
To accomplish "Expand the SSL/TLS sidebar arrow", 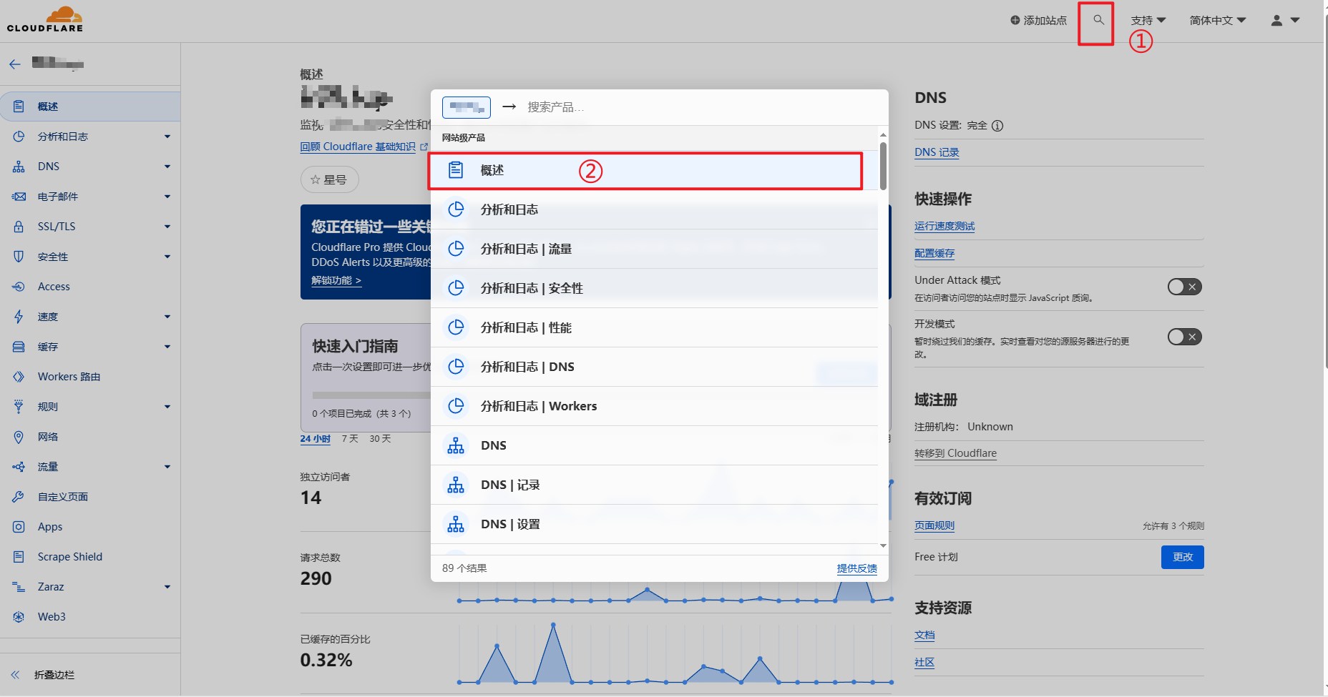I will click(x=167, y=227).
